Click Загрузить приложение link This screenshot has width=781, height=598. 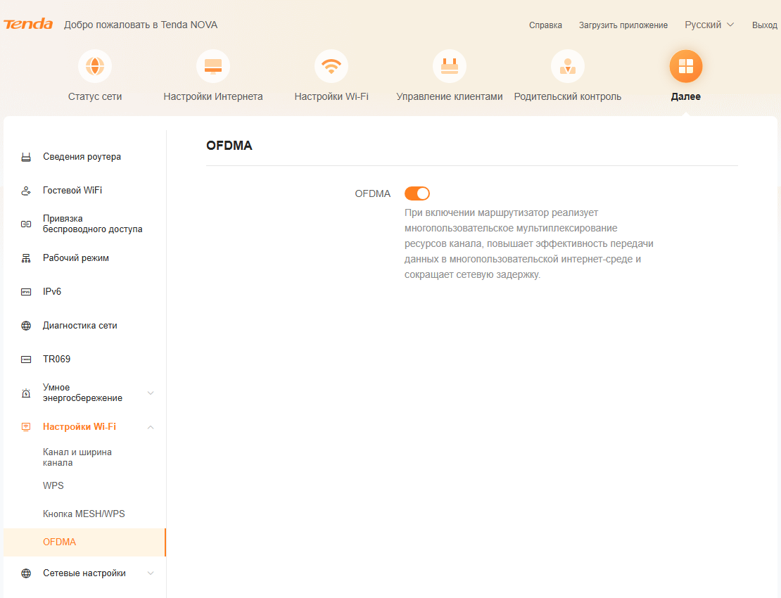tap(623, 25)
